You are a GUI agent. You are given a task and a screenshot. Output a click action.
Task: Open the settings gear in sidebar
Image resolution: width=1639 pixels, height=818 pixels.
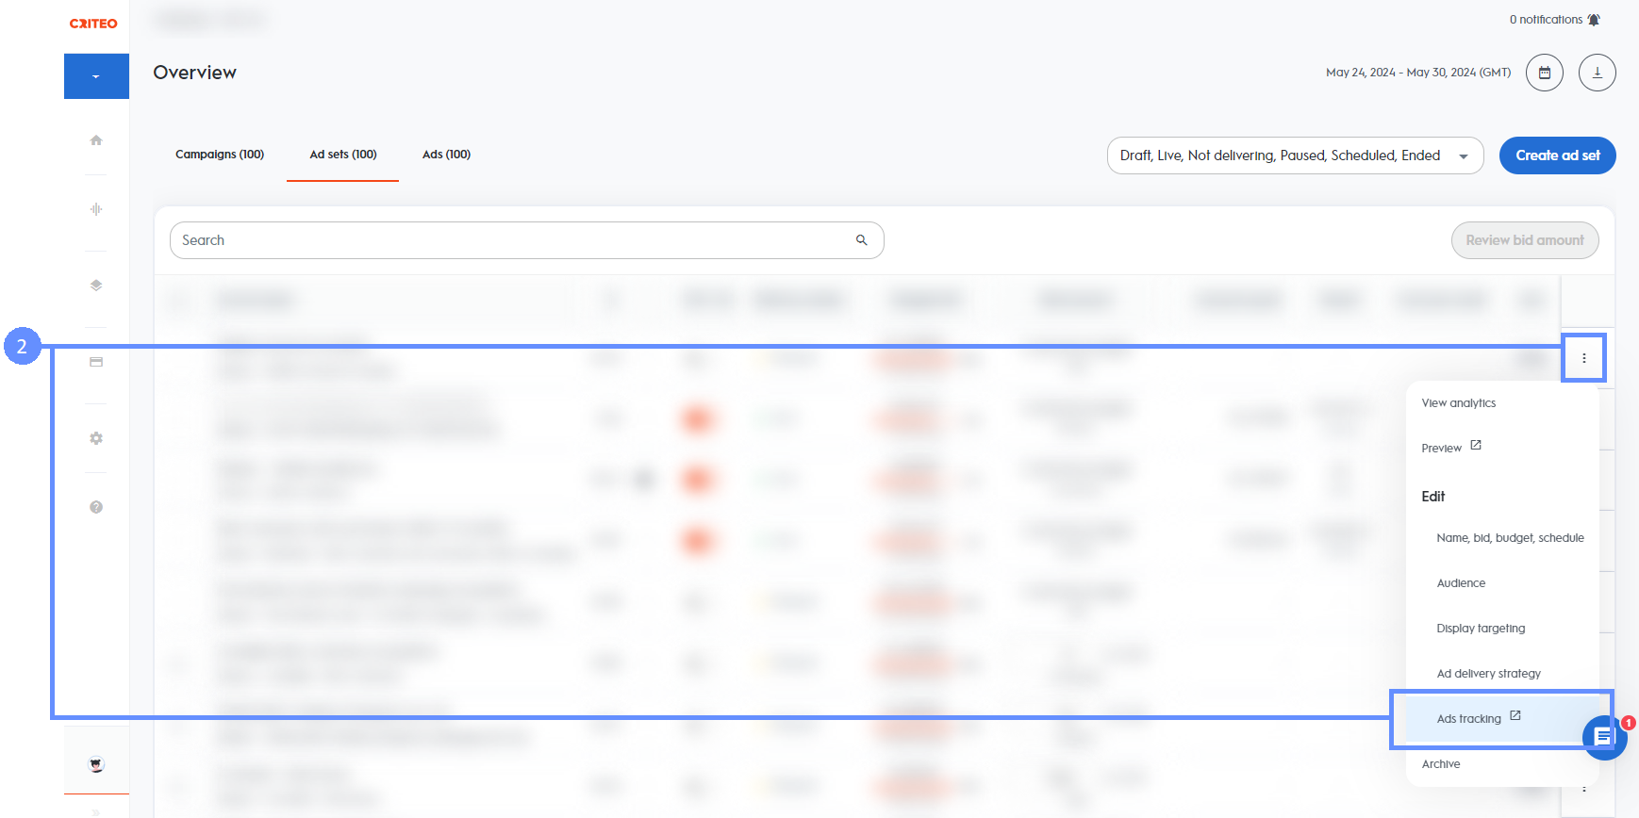tap(96, 438)
